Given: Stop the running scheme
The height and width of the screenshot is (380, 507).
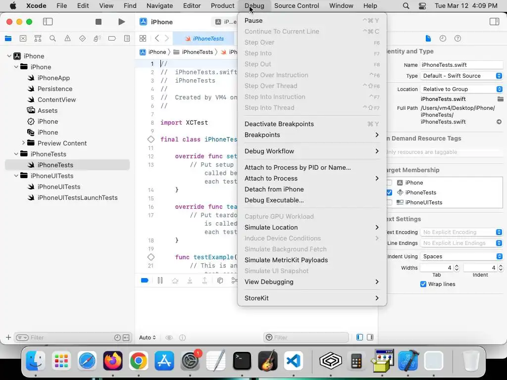Looking at the screenshot, I should coord(99,22).
